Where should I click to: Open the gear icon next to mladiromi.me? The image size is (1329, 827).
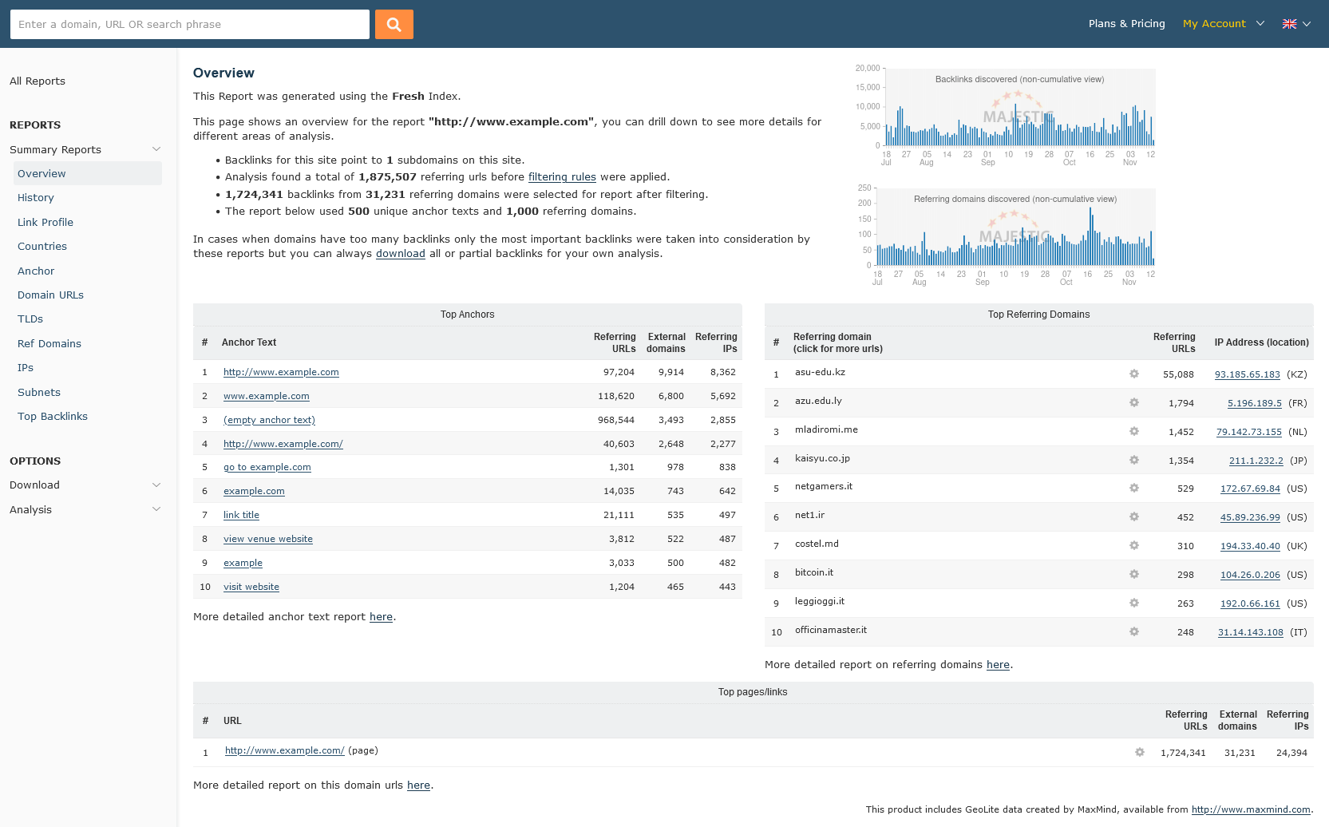1133,431
